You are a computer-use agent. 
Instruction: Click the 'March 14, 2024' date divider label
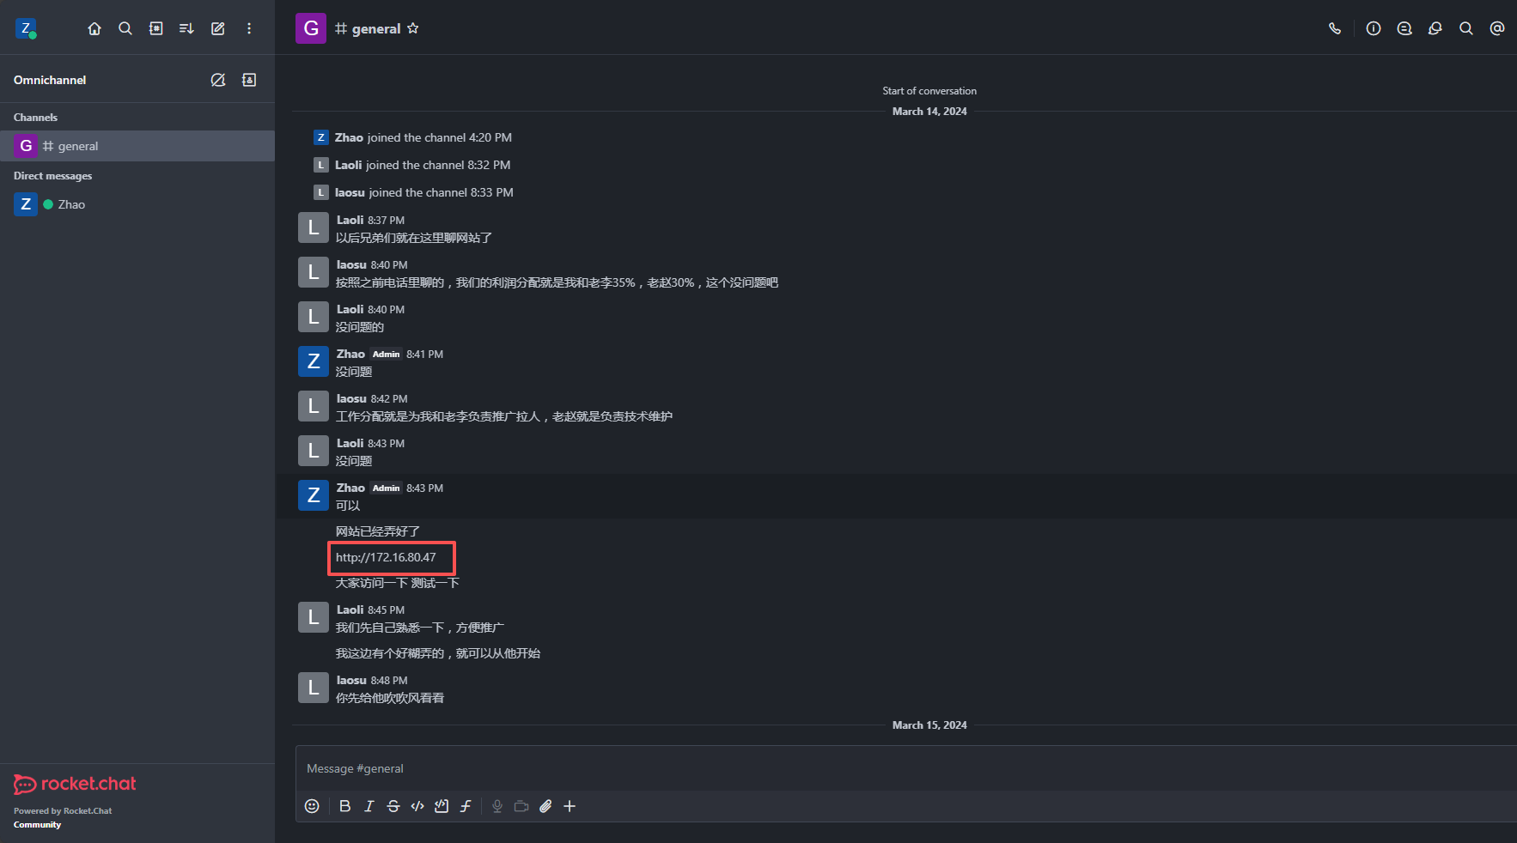tap(929, 112)
